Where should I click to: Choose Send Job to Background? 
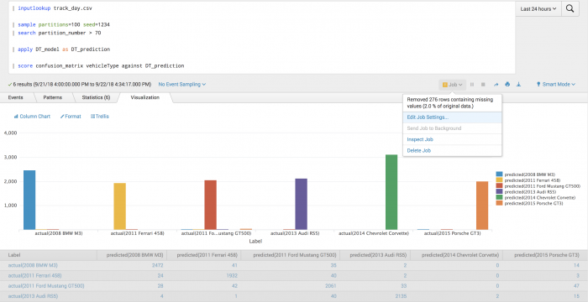click(452, 128)
